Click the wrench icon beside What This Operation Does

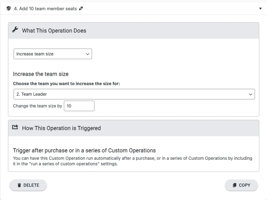click(15, 30)
